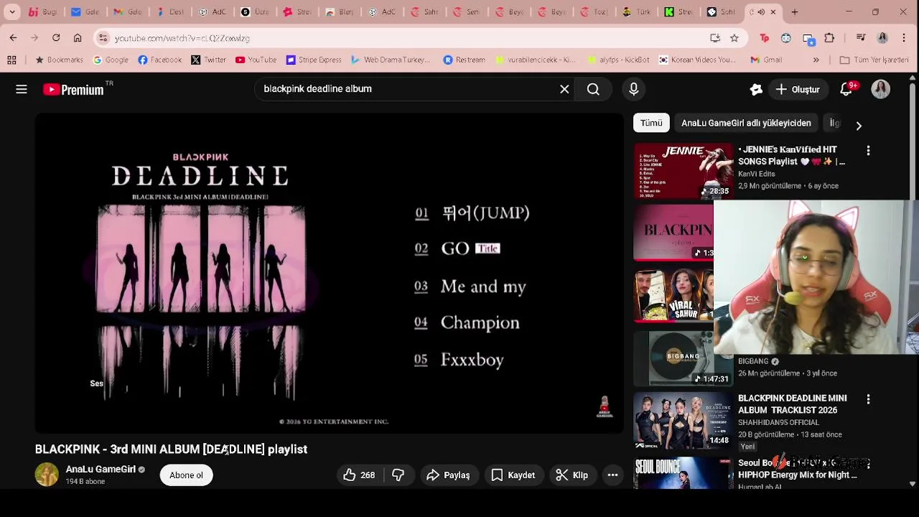Screen dimensions: 919x517
Task: Open the YouTube hamburger guide menu
Action: pyautogui.click(x=22, y=89)
